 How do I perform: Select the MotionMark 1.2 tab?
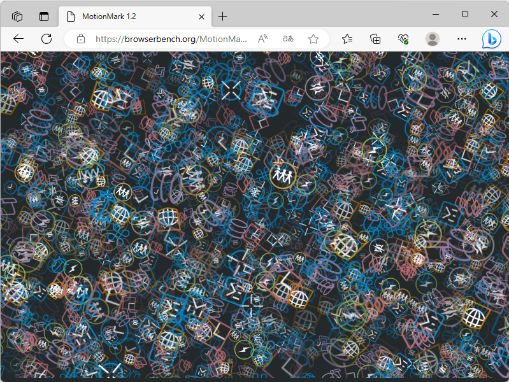tap(135, 17)
